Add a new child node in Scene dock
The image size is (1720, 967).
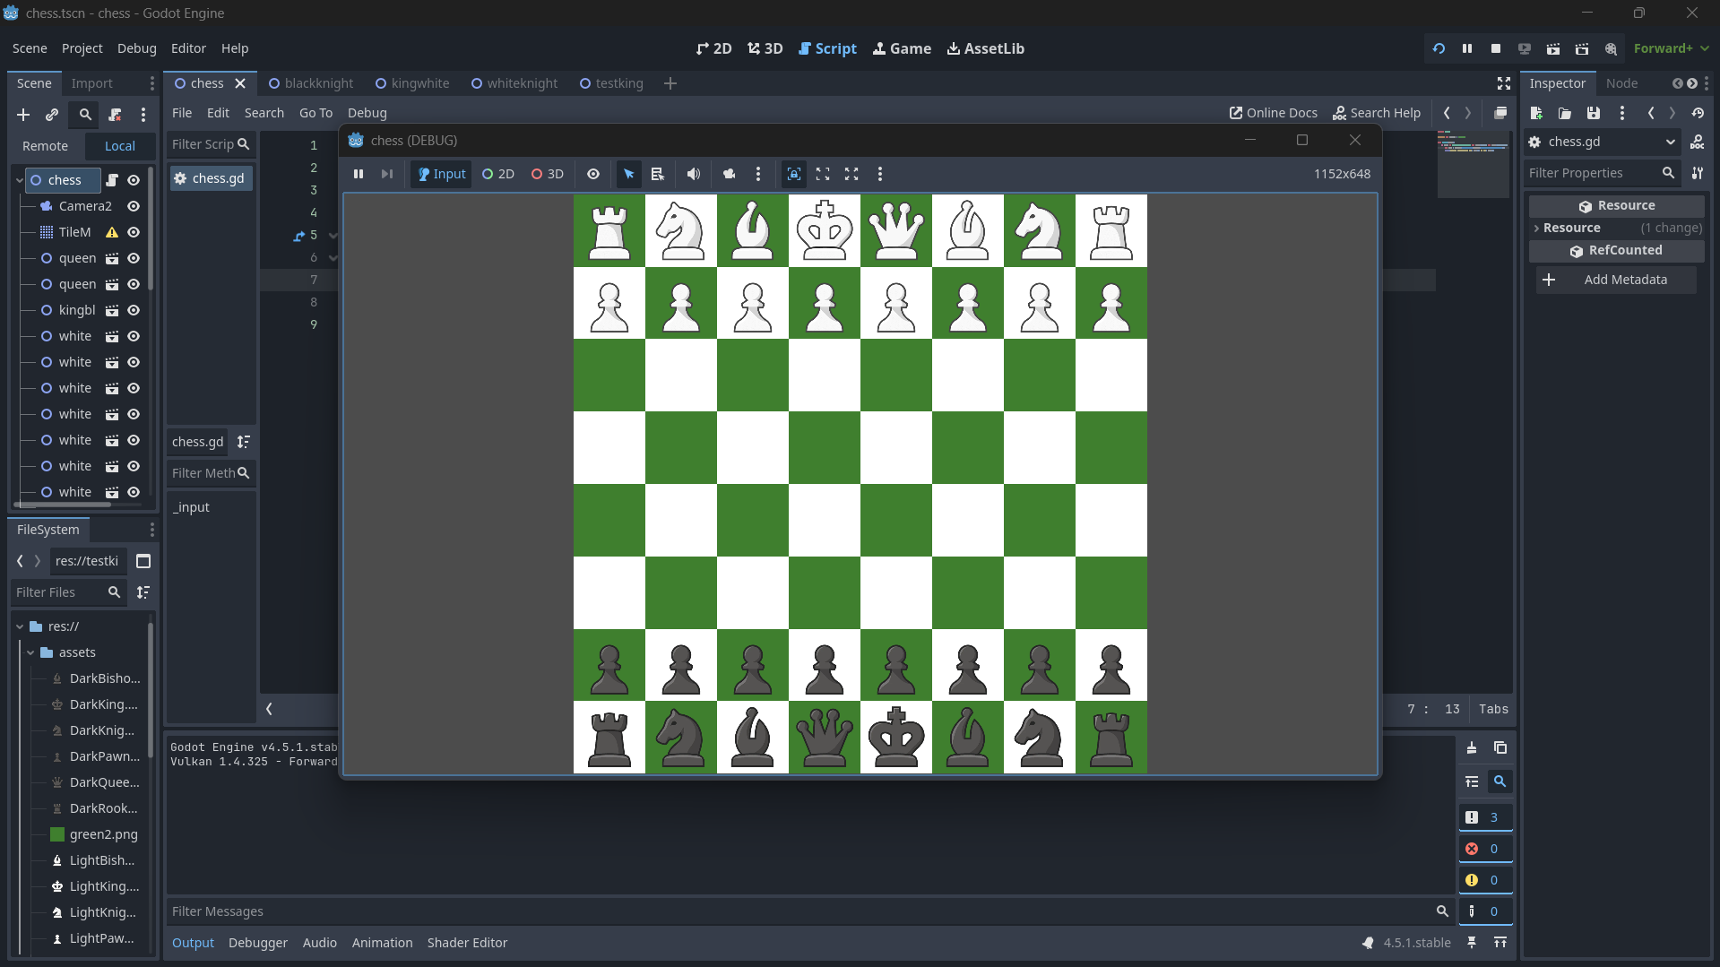tap(23, 115)
